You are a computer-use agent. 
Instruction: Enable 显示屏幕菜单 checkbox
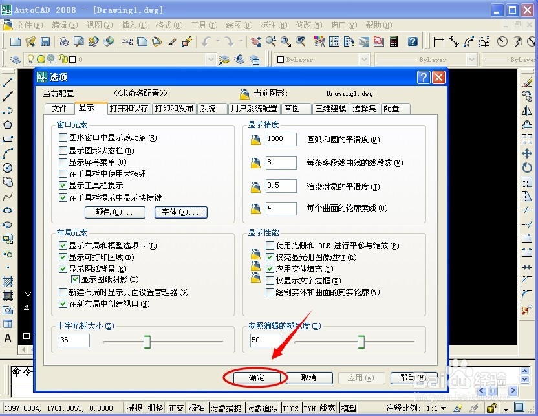click(63, 162)
